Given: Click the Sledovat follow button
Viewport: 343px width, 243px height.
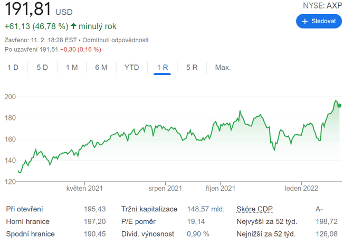Looking at the screenshot, I should (319, 21).
